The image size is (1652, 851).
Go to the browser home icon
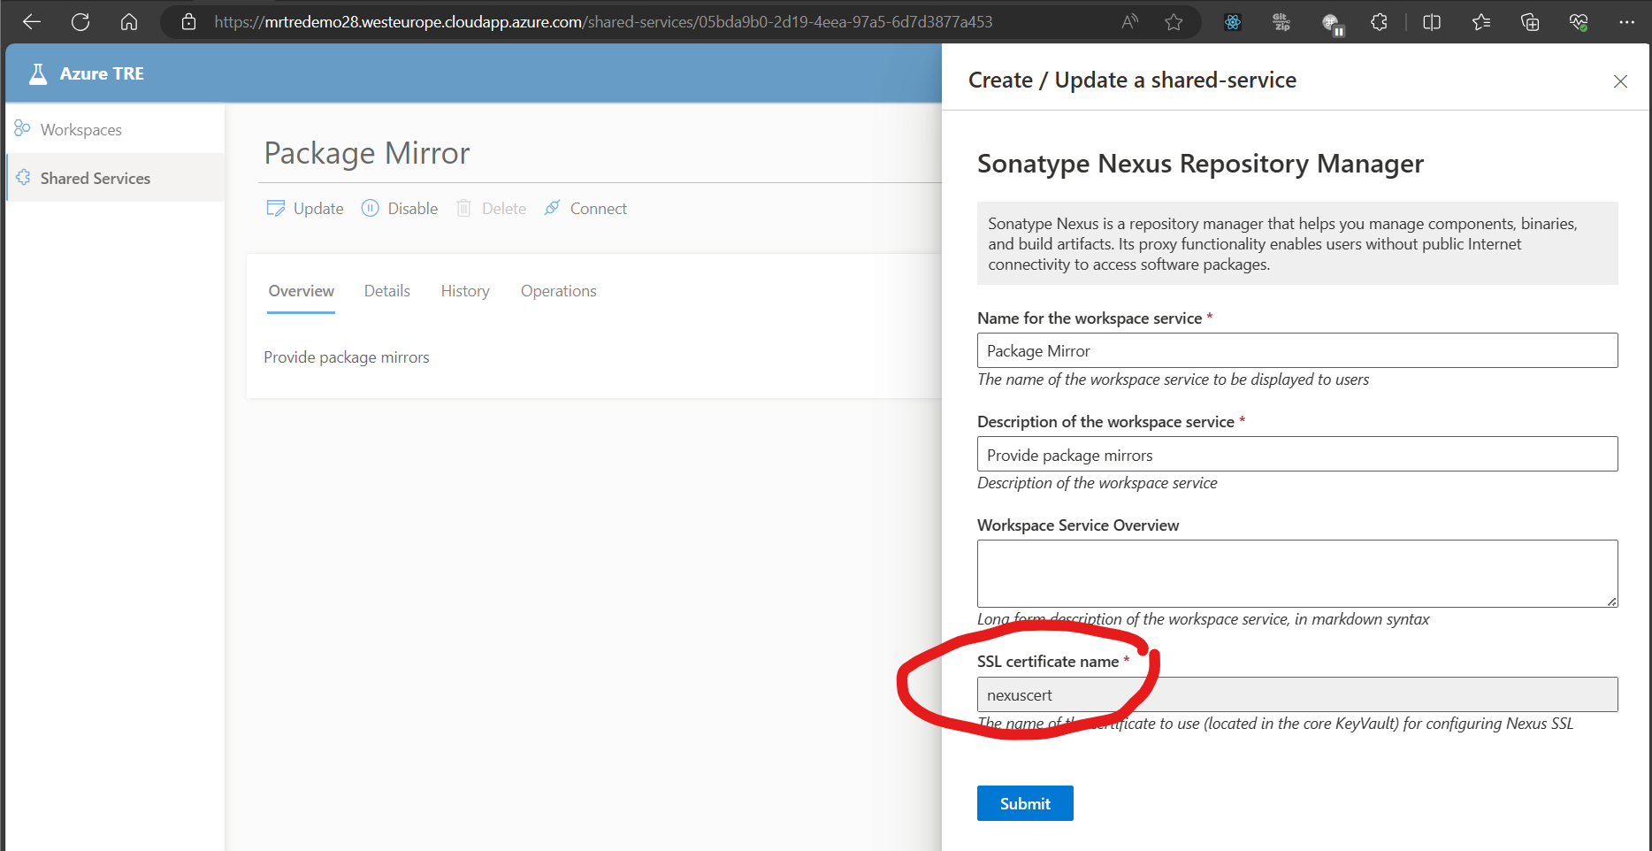(x=129, y=22)
